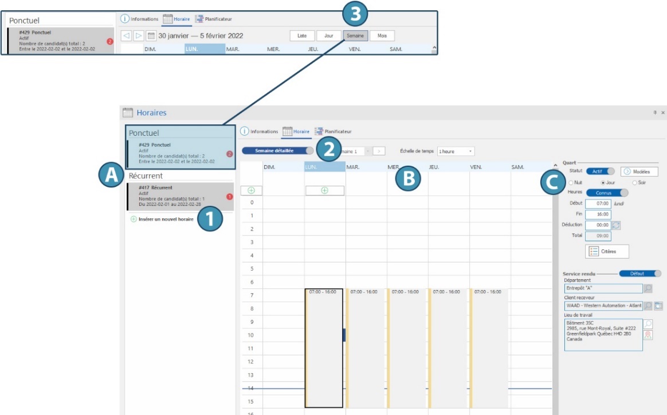
Task: Click the Critères button
Action: point(607,251)
